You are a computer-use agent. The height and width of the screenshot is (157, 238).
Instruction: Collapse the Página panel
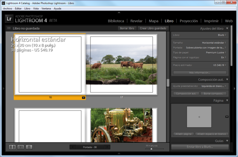click(227, 100)
